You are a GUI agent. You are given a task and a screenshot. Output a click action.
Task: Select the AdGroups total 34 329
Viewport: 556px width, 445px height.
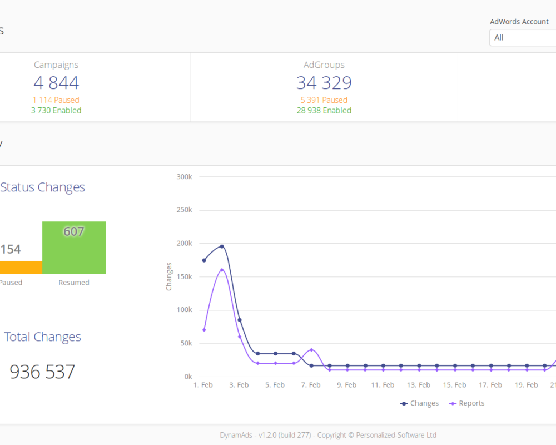(324, 83)
